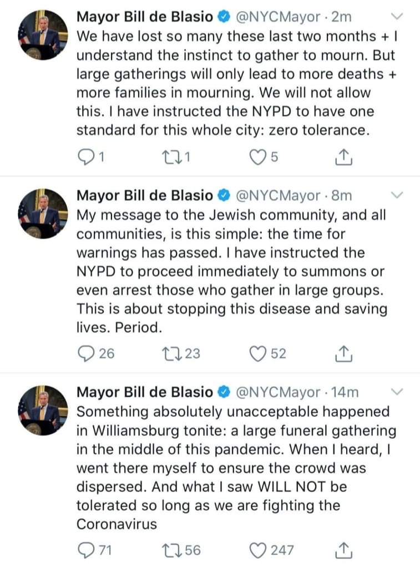Open profile photo on the 2m tweet

tap(43, 35)
